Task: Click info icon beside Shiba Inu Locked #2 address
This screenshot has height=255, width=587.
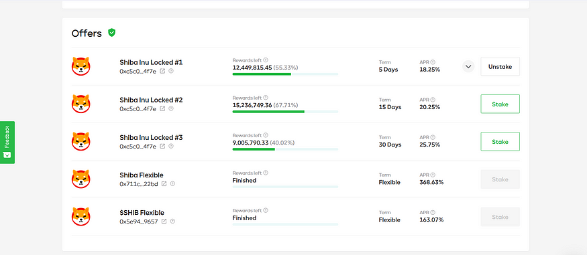Action: pos(171,108)
